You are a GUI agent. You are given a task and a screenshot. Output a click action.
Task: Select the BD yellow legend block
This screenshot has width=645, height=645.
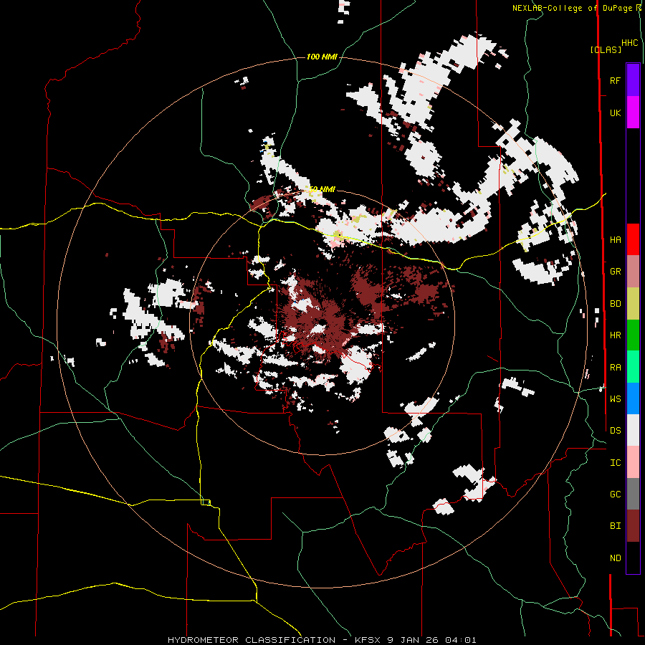pyautogui.click(x=633, y=304)
